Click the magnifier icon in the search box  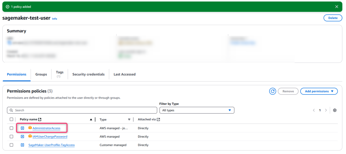(11, 110)
